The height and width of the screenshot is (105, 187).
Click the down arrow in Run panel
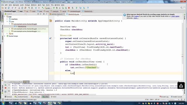tap(9, 88)
